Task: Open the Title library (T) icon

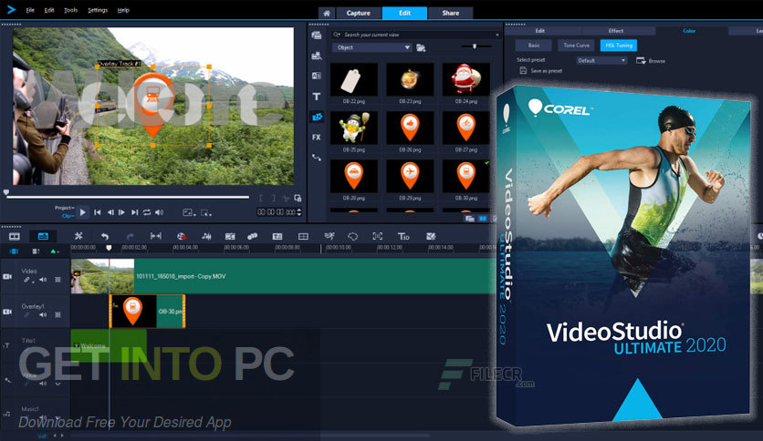Action: (x=317, y=97)
